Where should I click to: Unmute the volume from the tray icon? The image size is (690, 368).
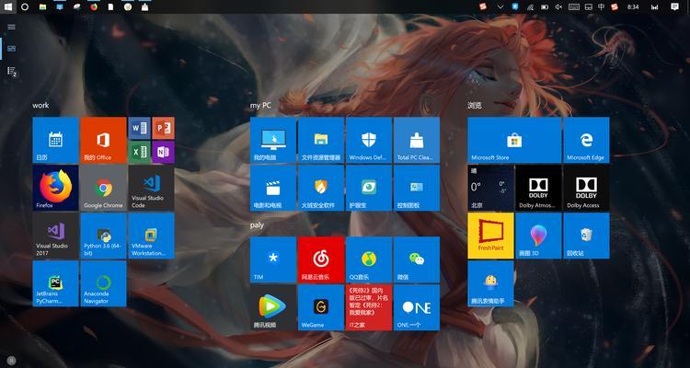tap(558, 7)
